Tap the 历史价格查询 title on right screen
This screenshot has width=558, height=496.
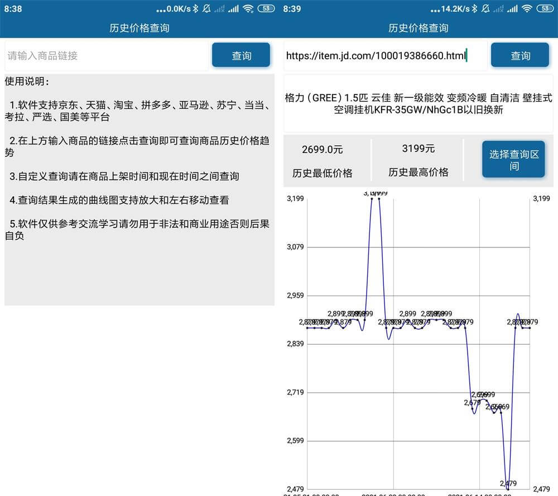click(x=419, y=28)
